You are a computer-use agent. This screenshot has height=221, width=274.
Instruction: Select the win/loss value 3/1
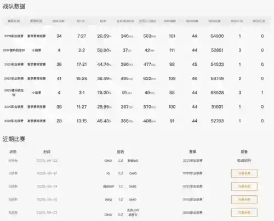[82, 93]
